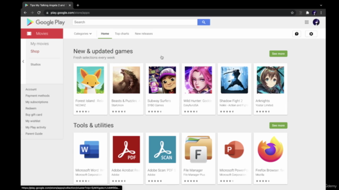Click the Mozilla developer name

(260, 175)
